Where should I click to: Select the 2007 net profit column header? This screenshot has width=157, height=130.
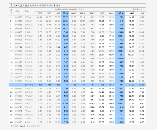(x=40, y=13)
